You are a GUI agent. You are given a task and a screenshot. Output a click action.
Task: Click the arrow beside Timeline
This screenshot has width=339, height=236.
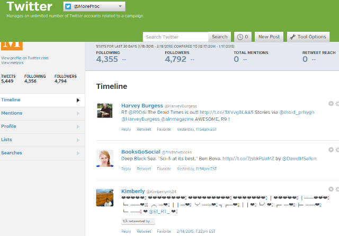[x=78, y=100]
